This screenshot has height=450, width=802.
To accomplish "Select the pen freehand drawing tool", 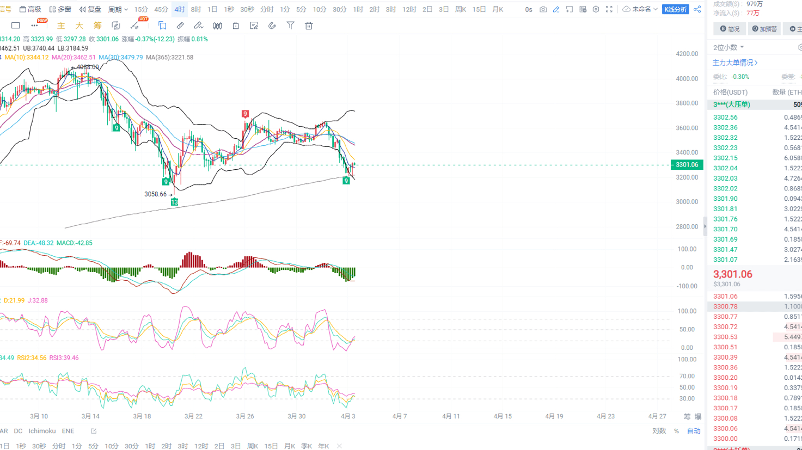I will [x=199, y=26].
